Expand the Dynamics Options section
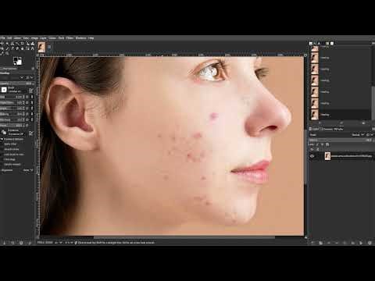Screen dimensions: 375x281 (12, 139)
